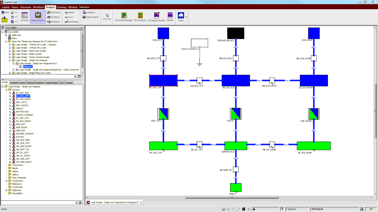378x212 pixels.
Task: Click the Export Netlist button
Action: (90, 17)
